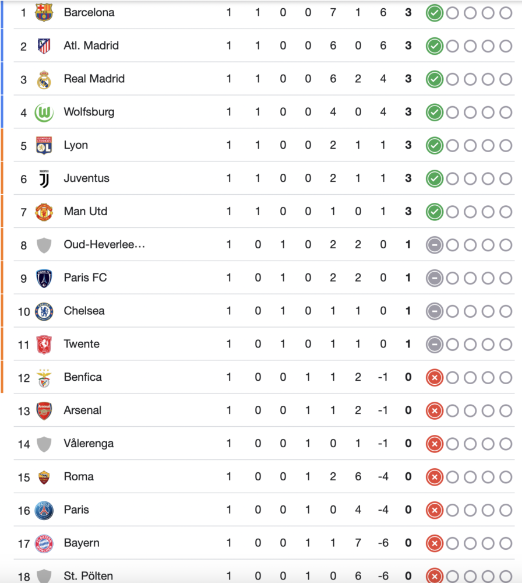Open the Vålerenga team link
This screenshot has height=583, width=522.
coord(89,444)
